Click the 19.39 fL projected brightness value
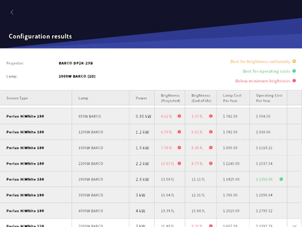The width and height of the screenshot is (302, 227). (167, 211)
